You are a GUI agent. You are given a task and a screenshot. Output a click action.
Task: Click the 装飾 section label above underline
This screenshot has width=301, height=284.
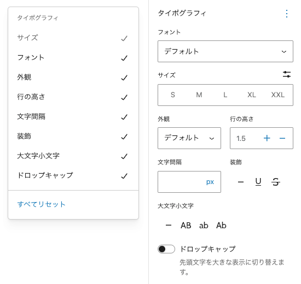pyautogui.click(x=236, y=162)
